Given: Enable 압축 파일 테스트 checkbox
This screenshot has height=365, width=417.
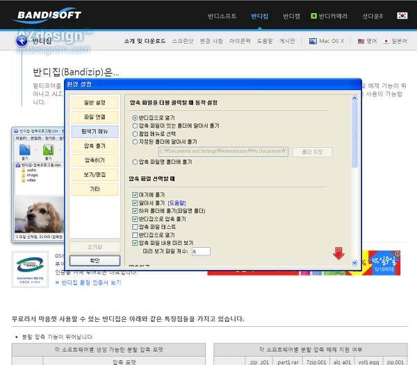Looking at the screenshot, I should click(x=135, y=227).
